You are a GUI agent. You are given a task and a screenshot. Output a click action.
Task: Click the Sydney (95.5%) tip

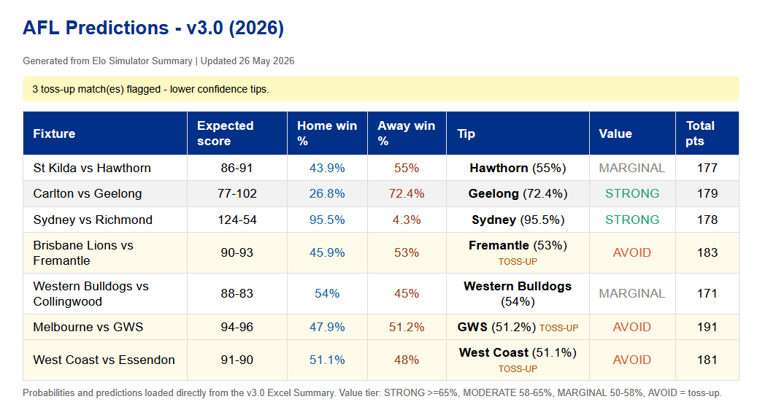point(518,220)
